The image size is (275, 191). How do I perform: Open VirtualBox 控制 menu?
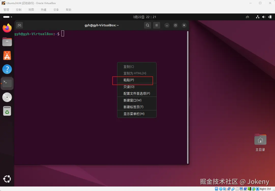pyautogui.click(x=19, y=10)
